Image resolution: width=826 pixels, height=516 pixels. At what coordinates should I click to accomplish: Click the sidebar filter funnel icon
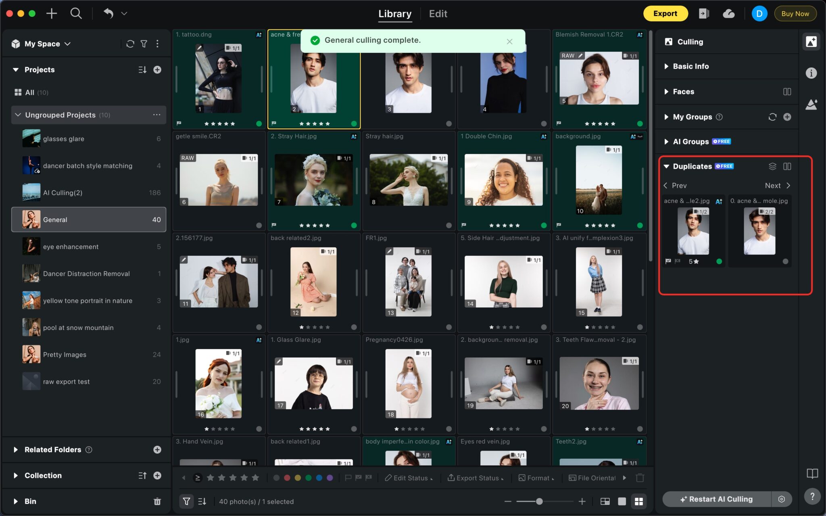coord(144,44)
